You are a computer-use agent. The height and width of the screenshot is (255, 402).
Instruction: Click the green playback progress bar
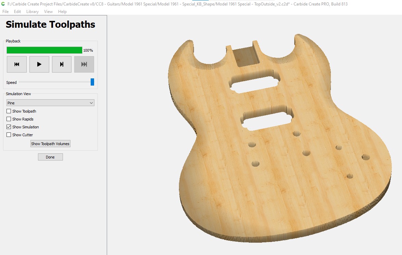click(x=44, y=50)
